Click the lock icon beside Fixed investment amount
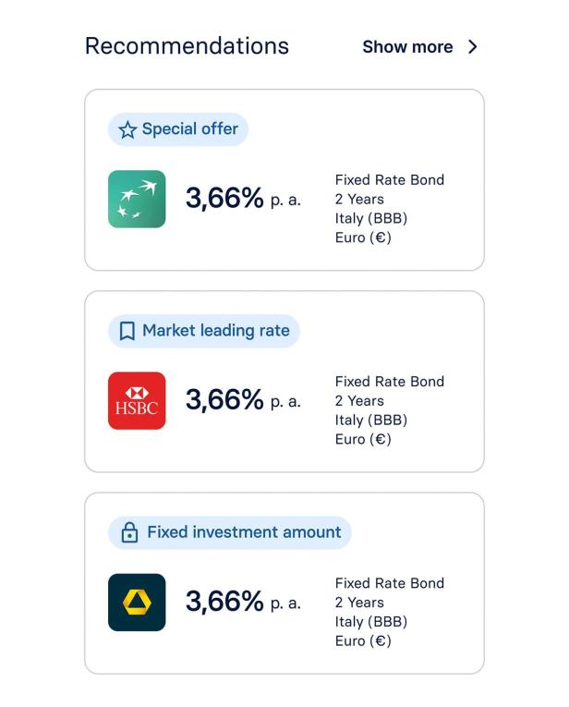Screen dimensions: 569x707 pyautogui.click(x=129, y=532)
